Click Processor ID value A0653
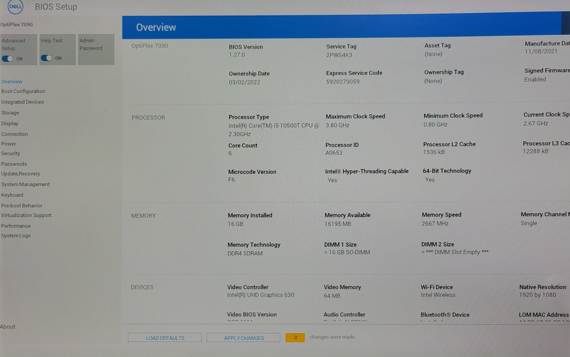The image size is (570, 357). [334, 153]
